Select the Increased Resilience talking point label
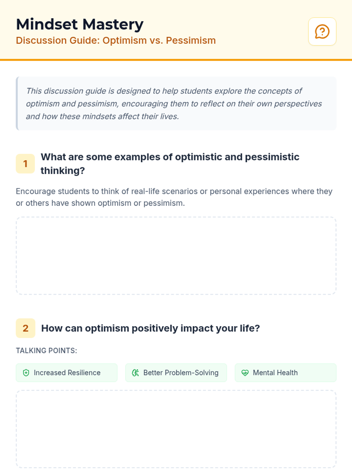The height and width of the screenshot is (470, 352). coord(67,373)
